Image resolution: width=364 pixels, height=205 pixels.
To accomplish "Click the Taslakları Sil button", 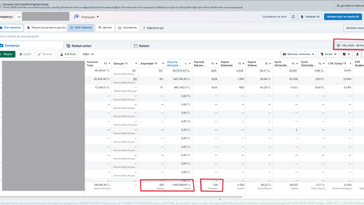I will (310, 17).
